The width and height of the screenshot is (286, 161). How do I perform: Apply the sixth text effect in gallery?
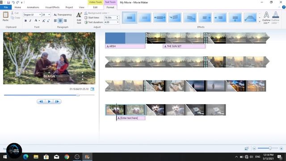pyautogui.click(x=205, y=18)
